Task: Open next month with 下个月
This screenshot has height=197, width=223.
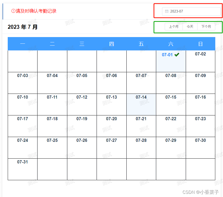Action: (206, 26)
